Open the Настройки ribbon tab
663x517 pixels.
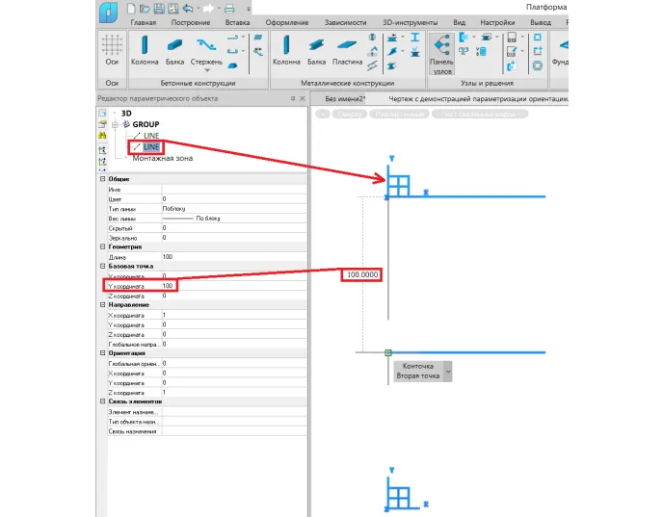point(497,23)
